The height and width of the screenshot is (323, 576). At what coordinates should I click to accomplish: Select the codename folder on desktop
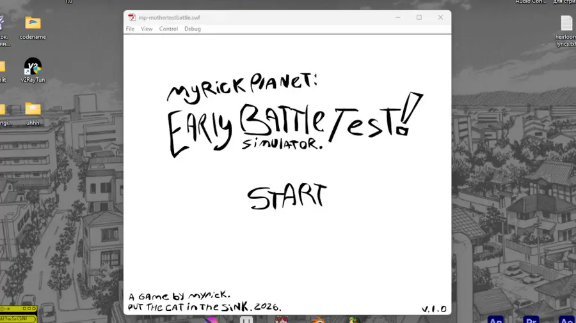click(33, 28)
